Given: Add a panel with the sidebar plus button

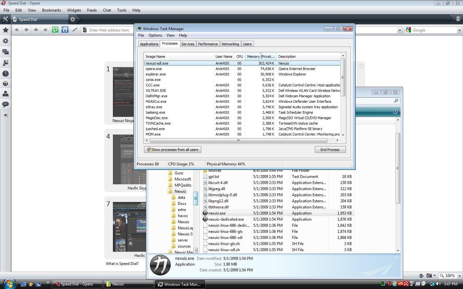Looking at the screenshot, I should click(5, 115).
